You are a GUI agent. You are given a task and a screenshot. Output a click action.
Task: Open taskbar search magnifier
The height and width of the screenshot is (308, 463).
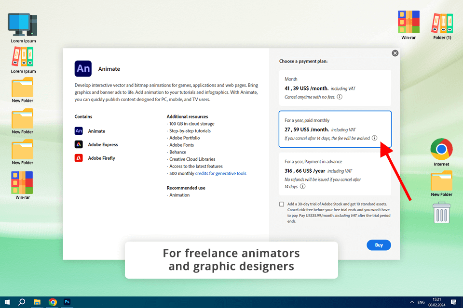click(22, 302)
